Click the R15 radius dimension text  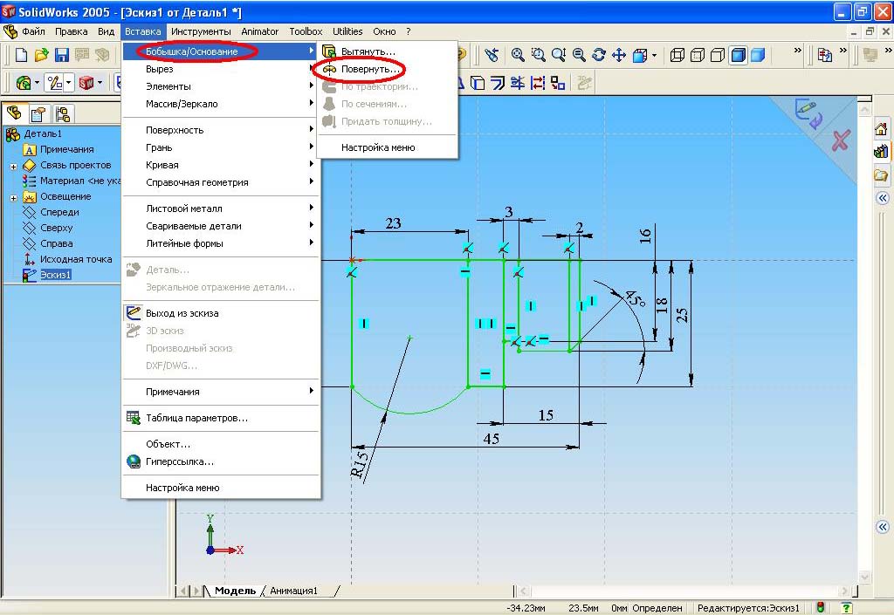(x=359, y=464)
